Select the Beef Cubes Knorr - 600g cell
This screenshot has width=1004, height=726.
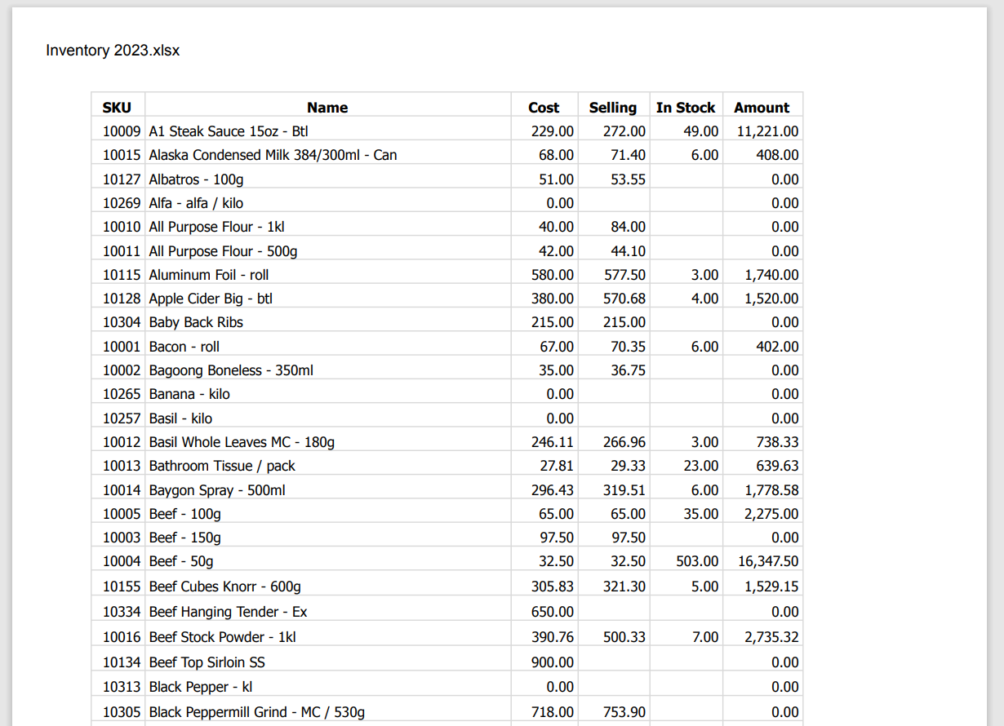[224, 587]
